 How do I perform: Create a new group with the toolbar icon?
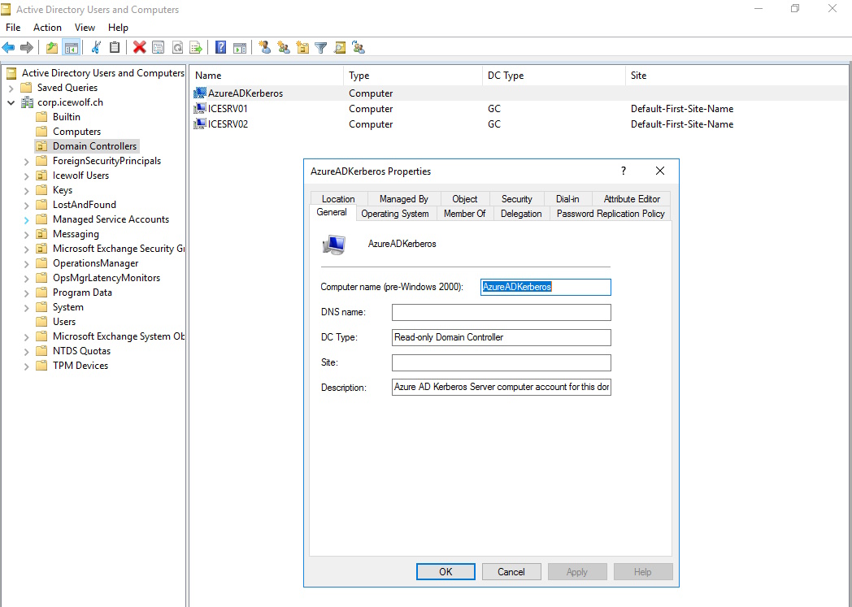pos(284,48)
